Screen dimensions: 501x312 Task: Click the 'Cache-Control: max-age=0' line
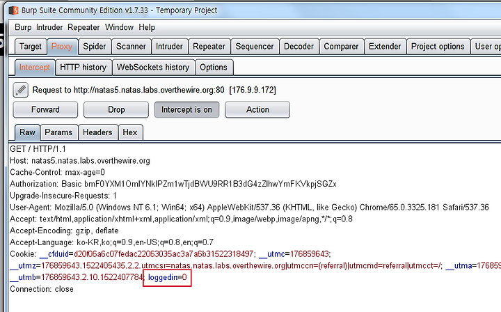tap(57, 172)
